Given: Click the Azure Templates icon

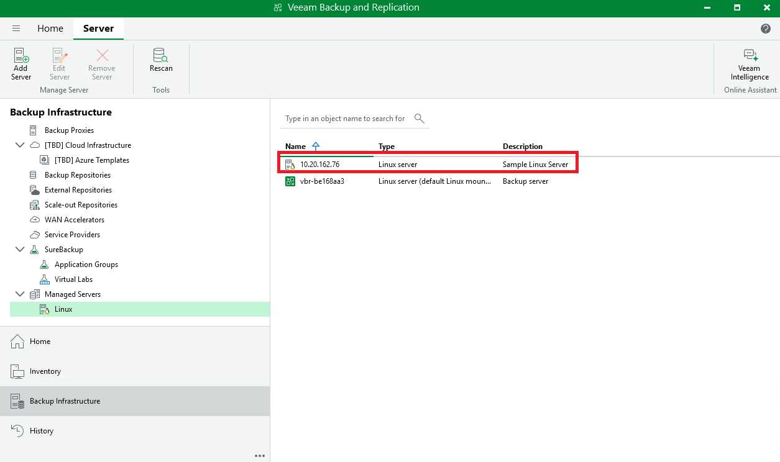Looking at the screenshot, I should pos(44,160).
